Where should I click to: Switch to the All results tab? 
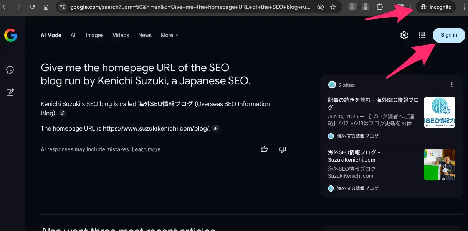pos(74,35)
